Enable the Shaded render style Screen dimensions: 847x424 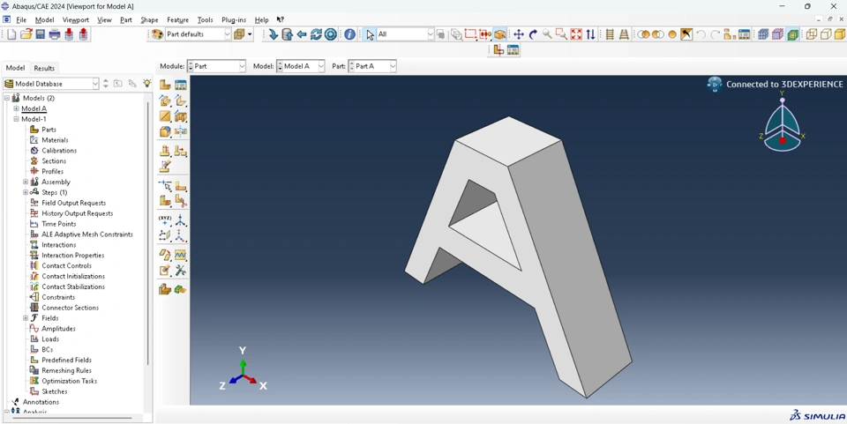click(x=840, y=34)
